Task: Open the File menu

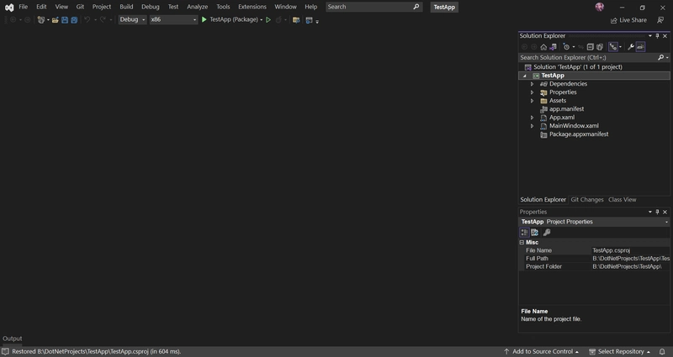Action: 24,7
